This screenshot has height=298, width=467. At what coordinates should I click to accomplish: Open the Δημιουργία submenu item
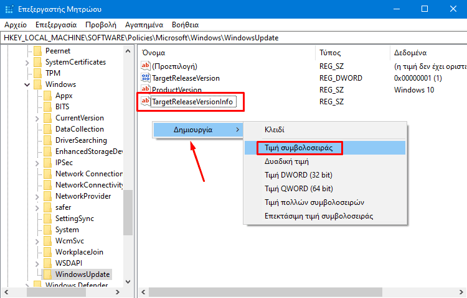pyautogui.click(x=198, y=130)
